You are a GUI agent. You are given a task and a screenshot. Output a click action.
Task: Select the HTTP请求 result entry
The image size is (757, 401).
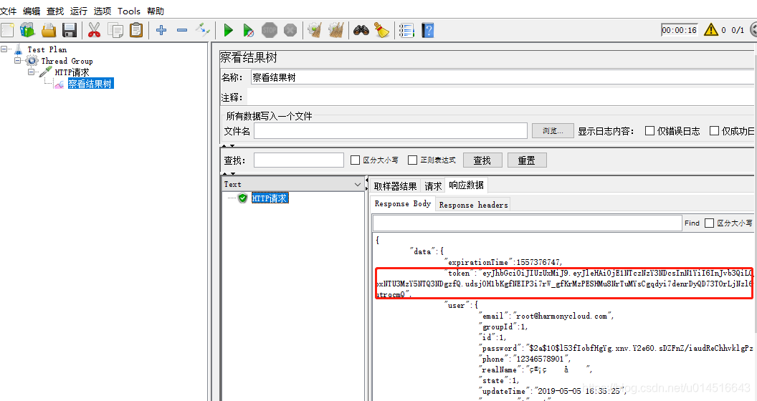(270, 198)
